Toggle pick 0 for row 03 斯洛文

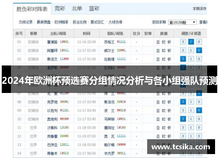pyautogui.click(x=199, y=59)
